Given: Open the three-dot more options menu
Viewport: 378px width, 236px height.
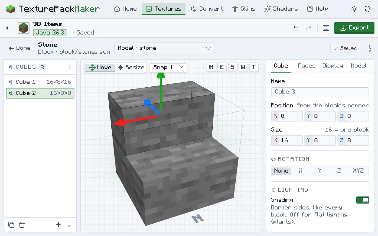Looking at the screenshot, I should (x=370, y=48).
